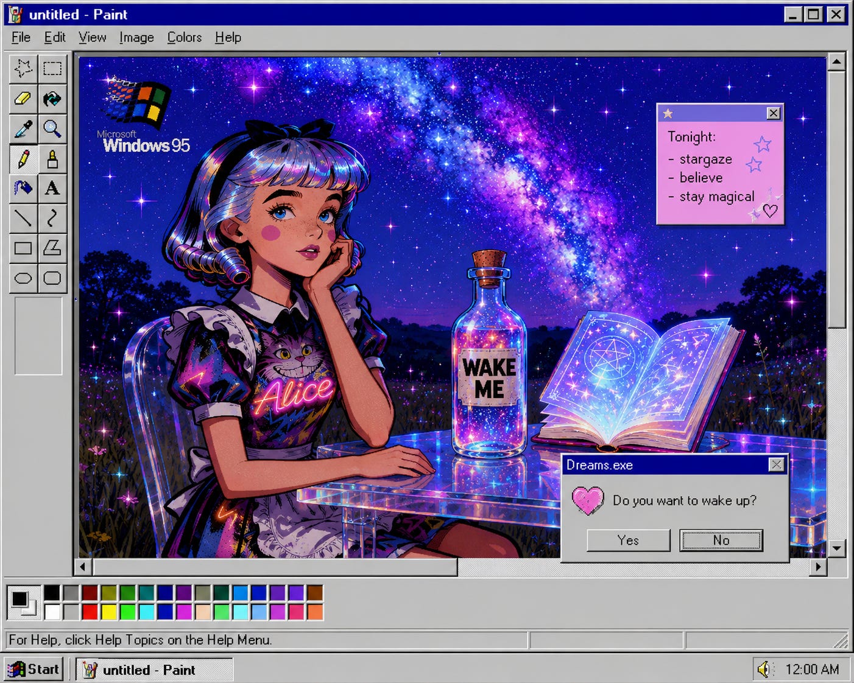Viewport: 854px width, 683px height.
Task: Choose the Rounded Rectangle tool
Action: [52, 278]
